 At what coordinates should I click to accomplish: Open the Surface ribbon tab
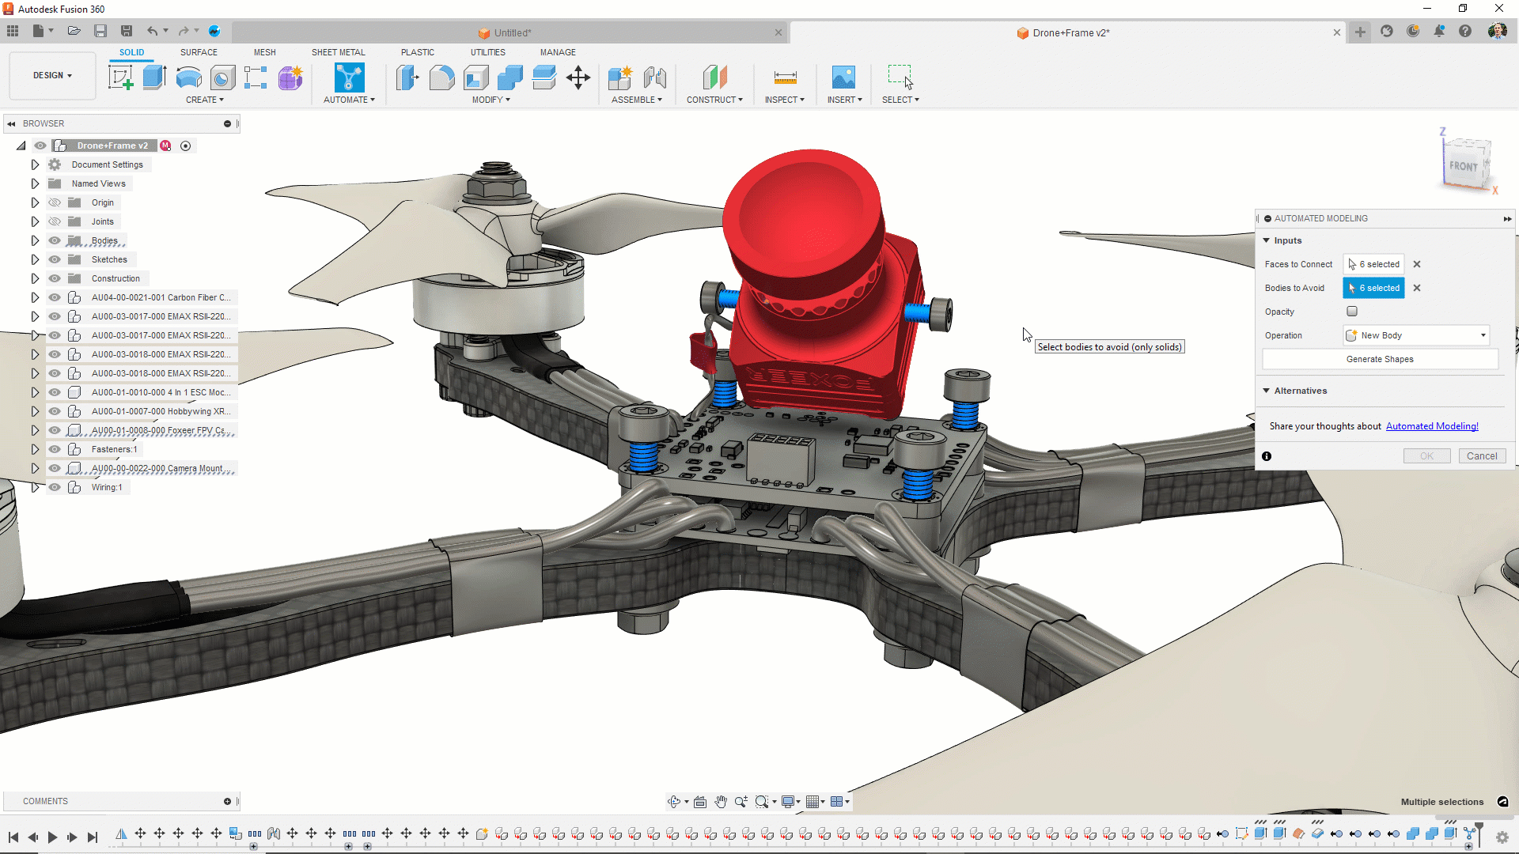point(199,52)
